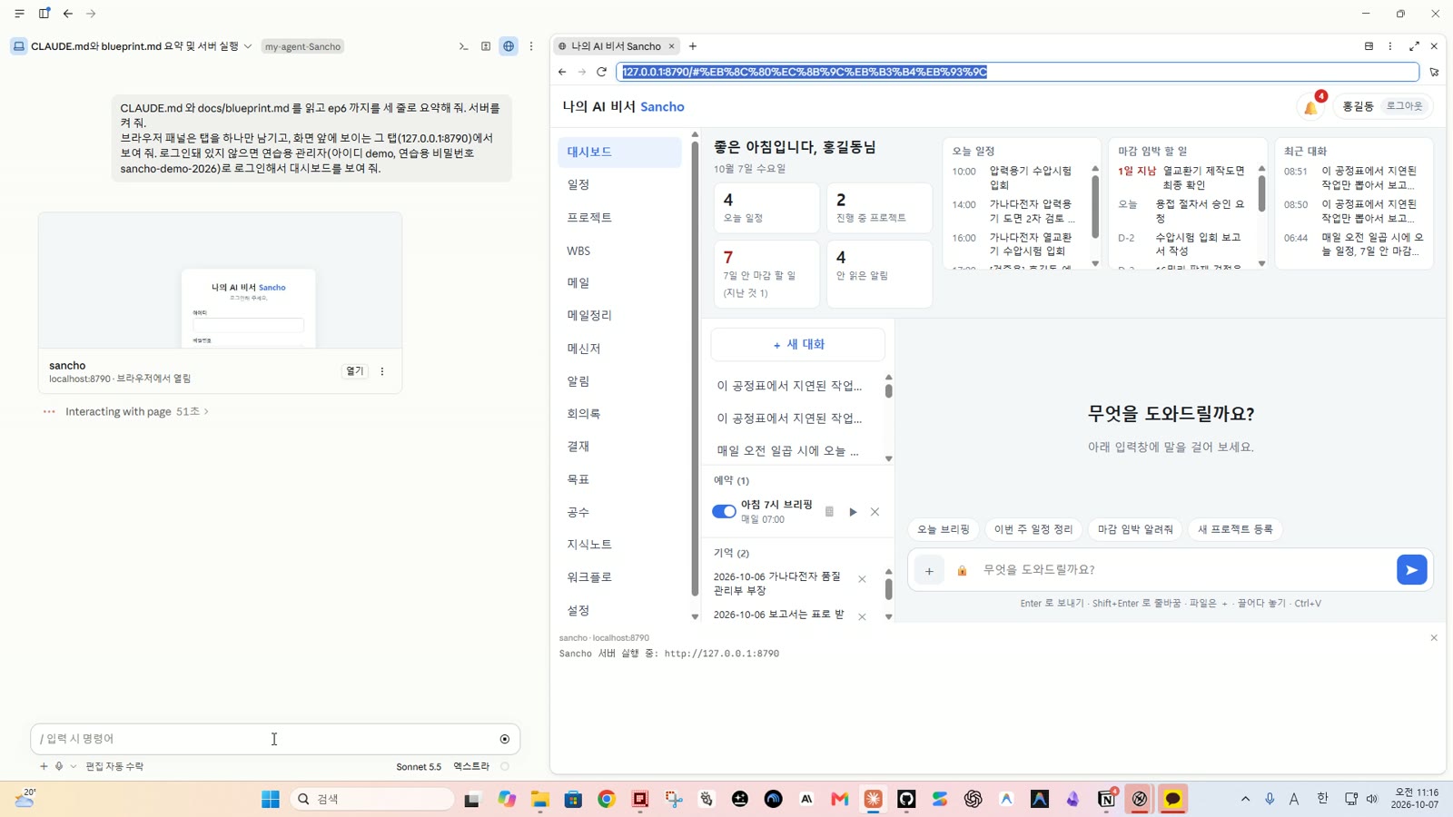
Task: Click the globe browser panel icon
Action: click(509, 46)
